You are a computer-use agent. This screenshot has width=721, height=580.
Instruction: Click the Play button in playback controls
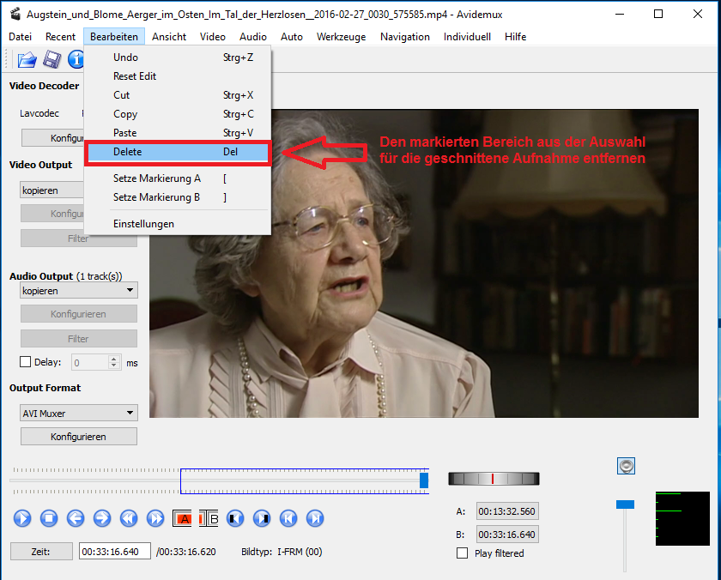[x=22, y=518]
